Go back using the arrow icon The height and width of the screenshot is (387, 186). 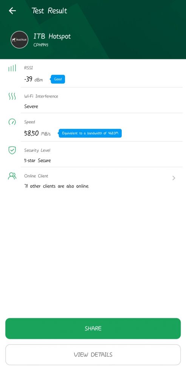pyautogui.click(x=12, y=11)
